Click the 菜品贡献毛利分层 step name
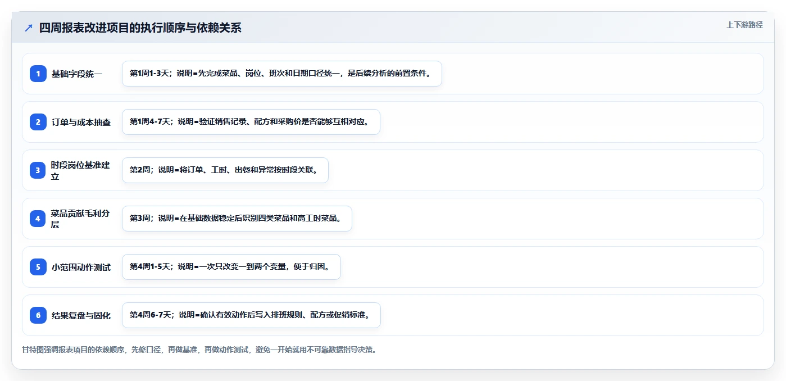This screenshot has height=381, width=786. coord(81,219)
